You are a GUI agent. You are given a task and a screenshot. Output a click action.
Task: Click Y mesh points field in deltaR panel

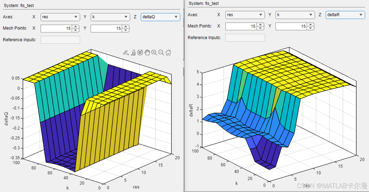[291, 26]
